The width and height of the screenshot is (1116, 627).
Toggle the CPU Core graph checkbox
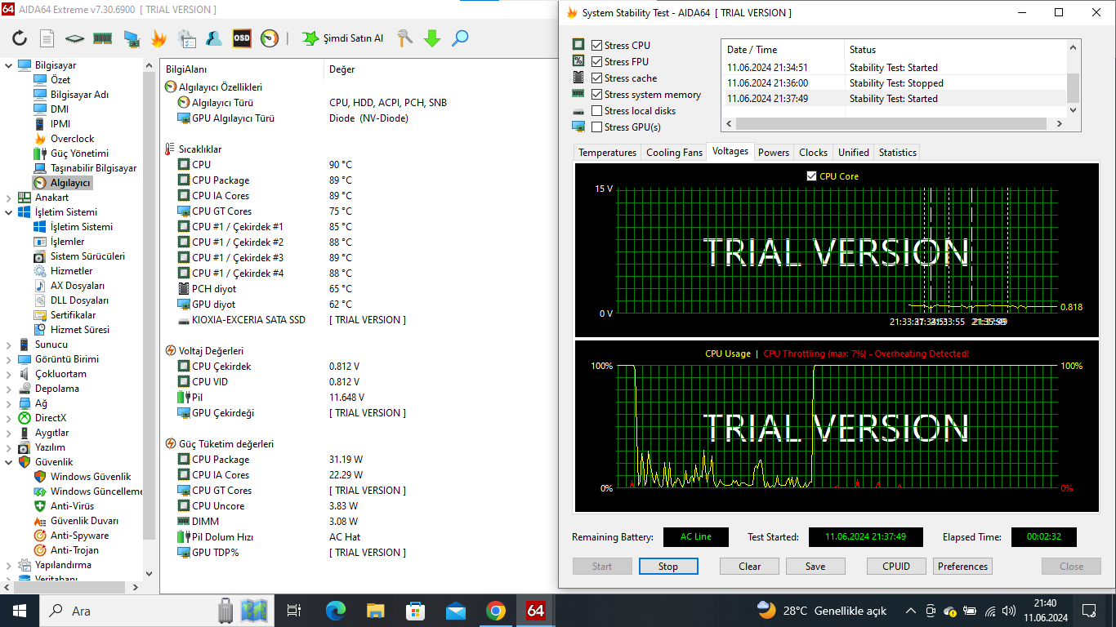(x=811, y=176)
